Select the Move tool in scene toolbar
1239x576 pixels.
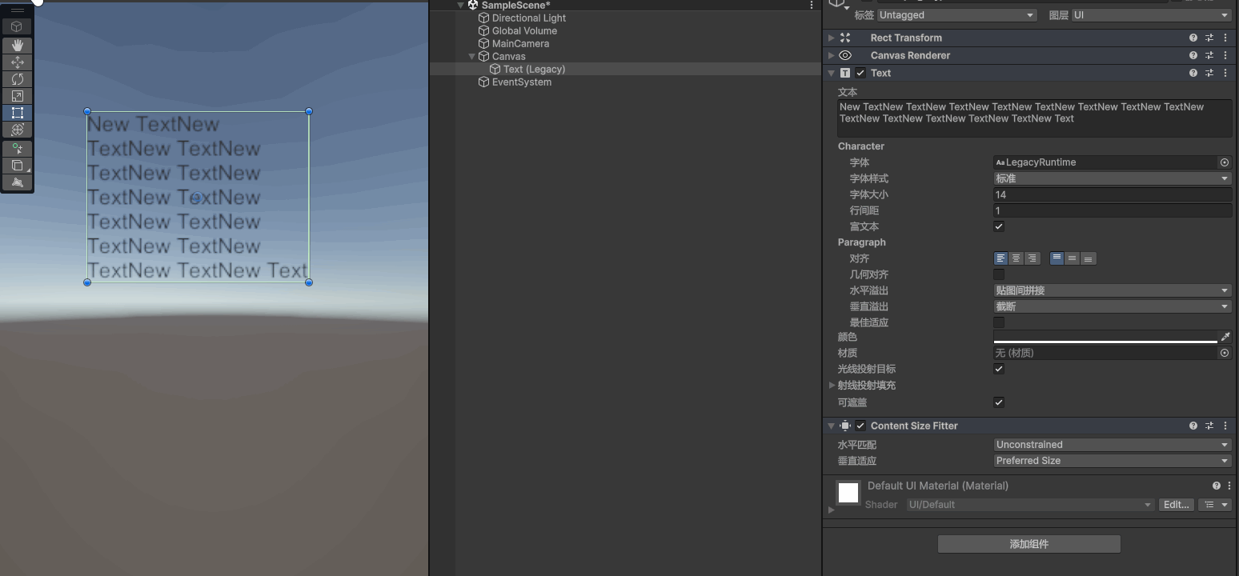17,62
